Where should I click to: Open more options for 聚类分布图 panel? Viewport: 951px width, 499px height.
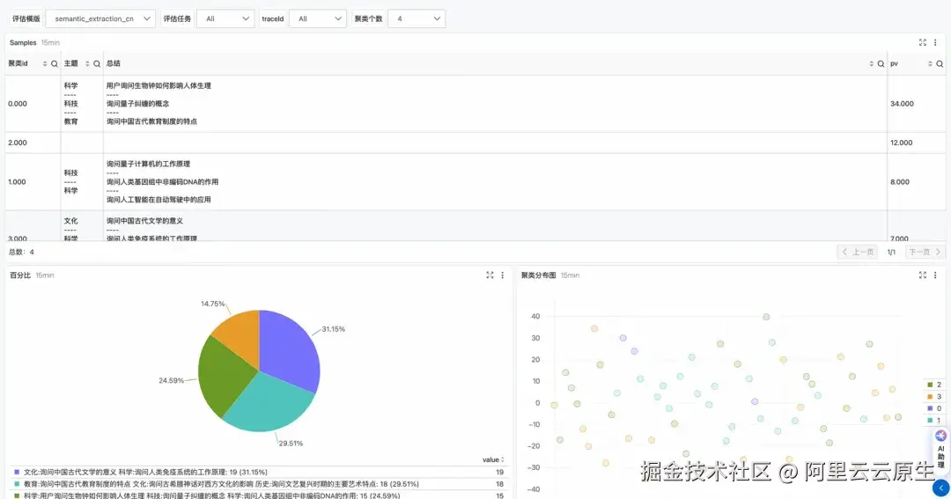[935, 275]
